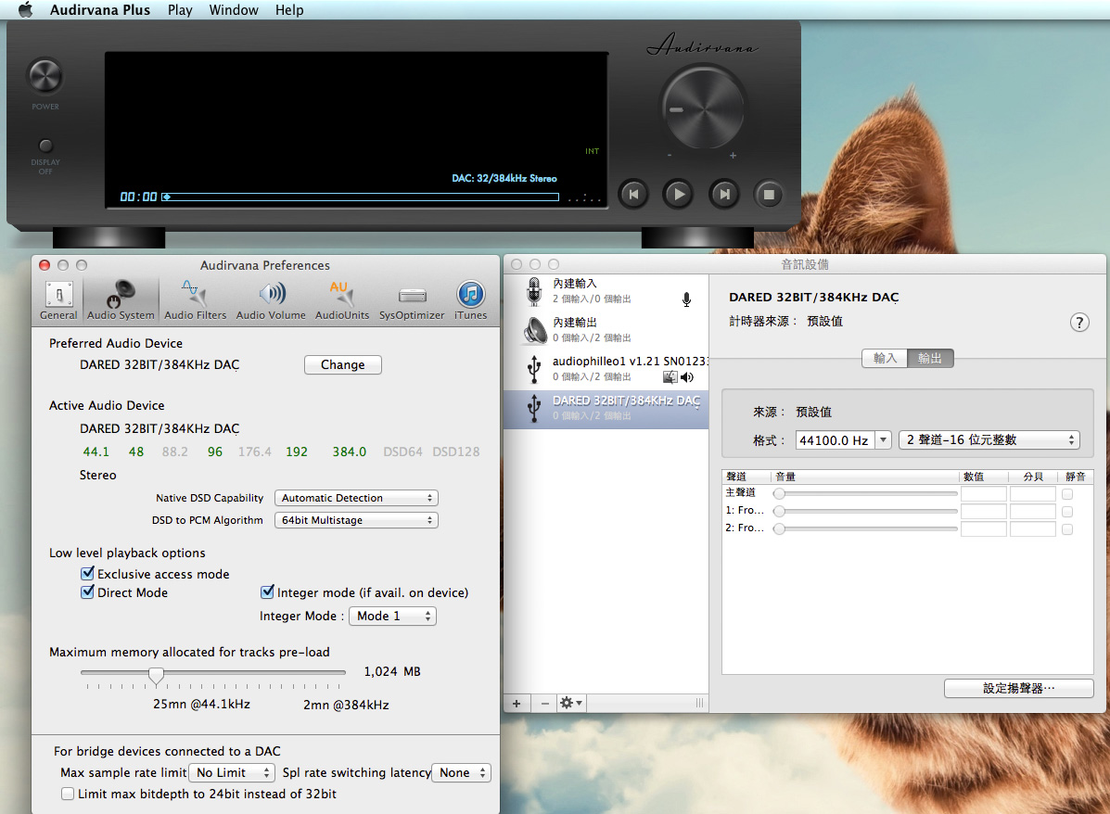This screenshot has height=814, width=1110.
Task: Click the remove device minus button
Action: coord(544,703)
